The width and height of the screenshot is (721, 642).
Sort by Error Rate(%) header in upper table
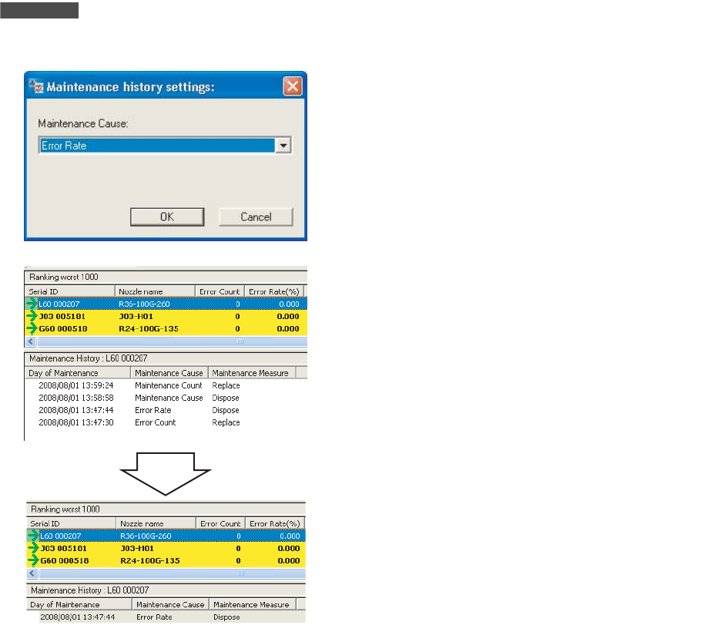(273, 291)
